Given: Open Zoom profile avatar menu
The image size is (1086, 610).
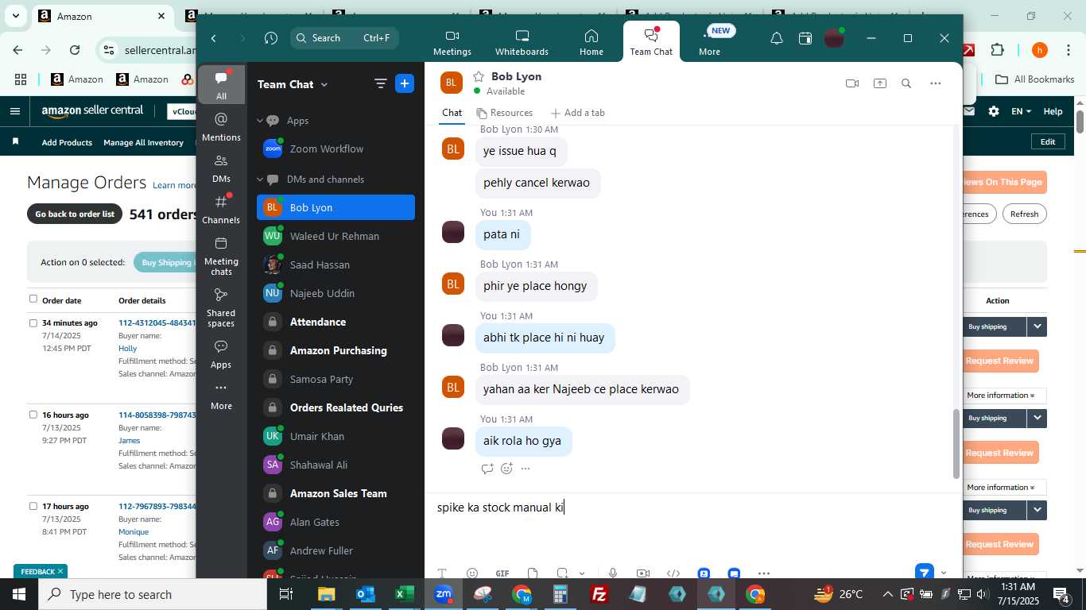Looking at the screenshot, I should tap(834, 38).
